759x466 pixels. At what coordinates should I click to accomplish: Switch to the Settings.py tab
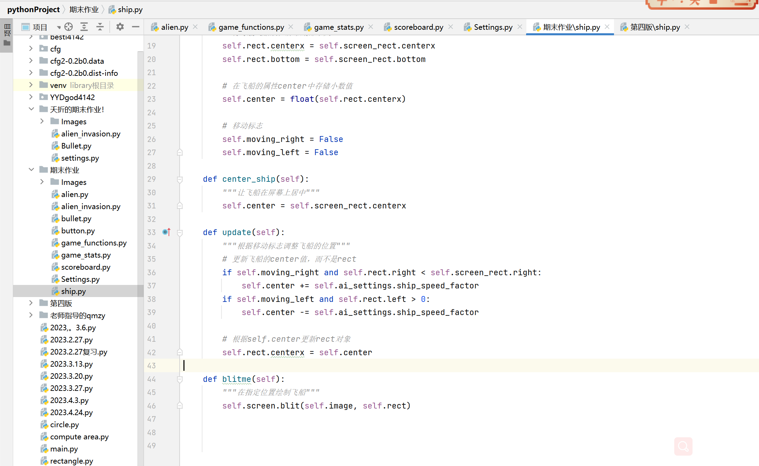493,27
